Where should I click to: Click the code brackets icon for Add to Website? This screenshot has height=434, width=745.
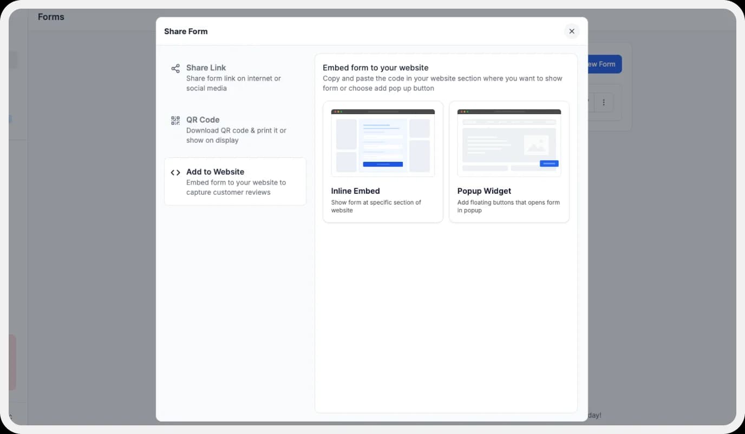[x=175, y=172]
